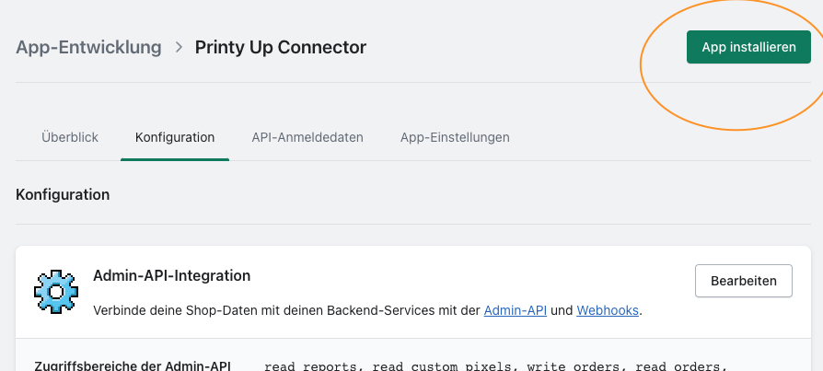Follow the Webhooks link
823x371 pixels.
pyautogui.click(x=608, y=311)
